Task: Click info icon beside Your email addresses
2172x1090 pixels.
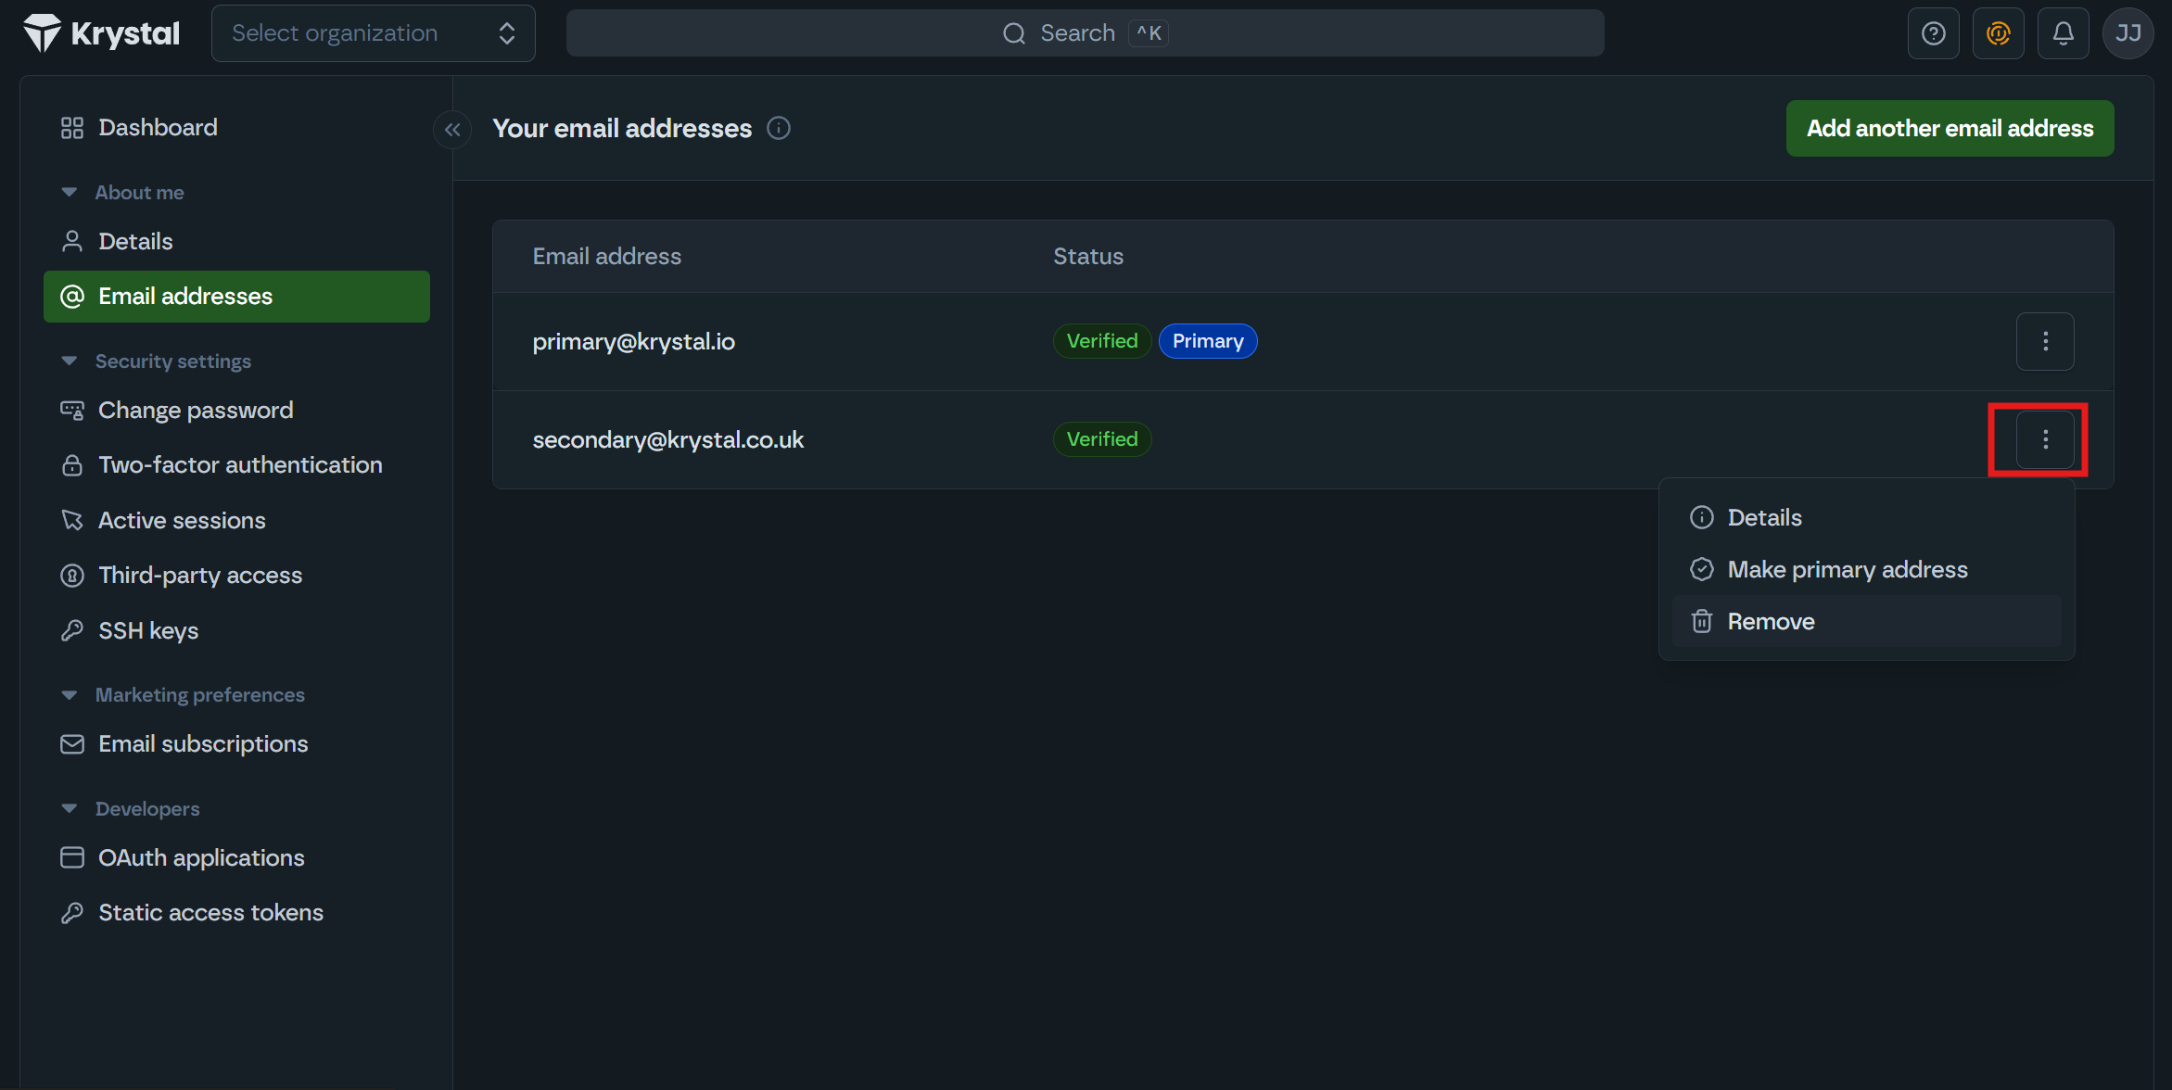Action: [x=779, y=129]
